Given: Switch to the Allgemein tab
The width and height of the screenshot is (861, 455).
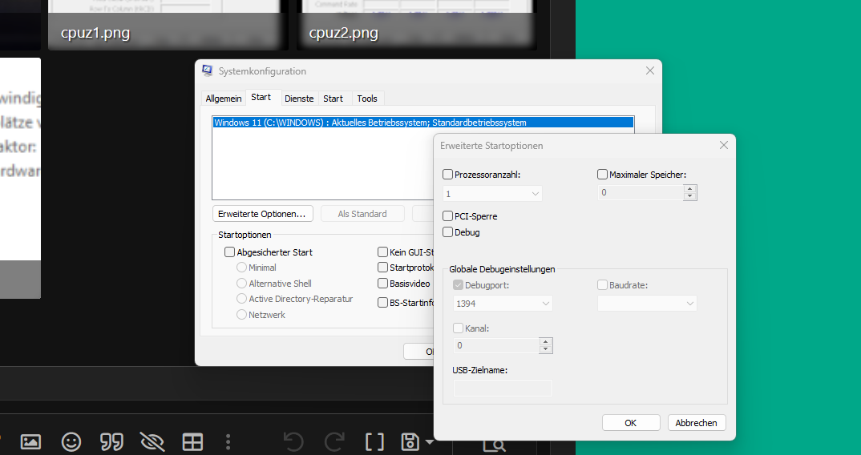Looking at the screenshot, I should [x=224, y=99].
